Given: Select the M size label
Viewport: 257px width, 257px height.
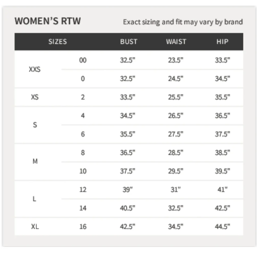Looking at the screenshot, I should 35,161.
